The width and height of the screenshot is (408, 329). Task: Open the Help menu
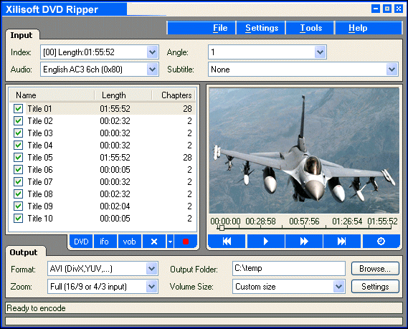(358, 28)
